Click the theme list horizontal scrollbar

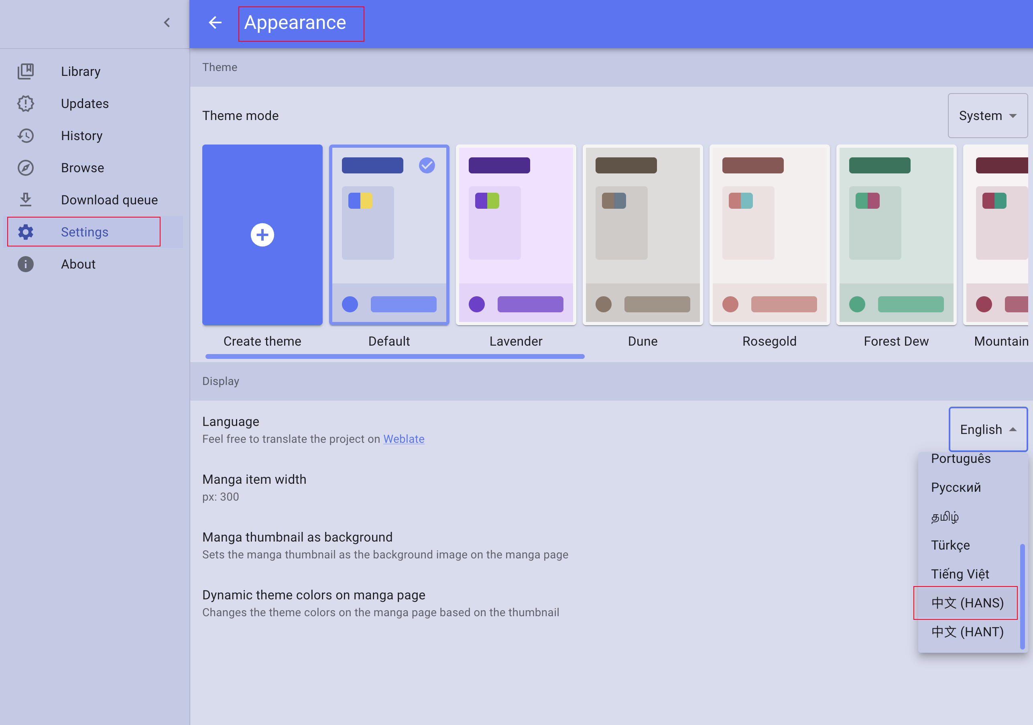coord(394,356)
